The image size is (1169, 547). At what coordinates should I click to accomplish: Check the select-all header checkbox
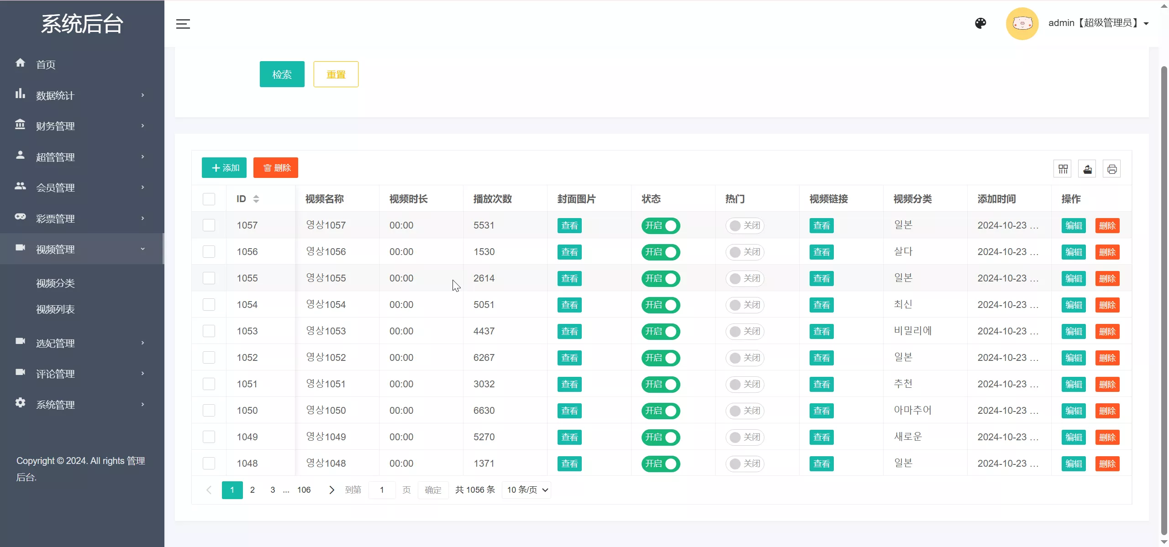coord(209,199)
